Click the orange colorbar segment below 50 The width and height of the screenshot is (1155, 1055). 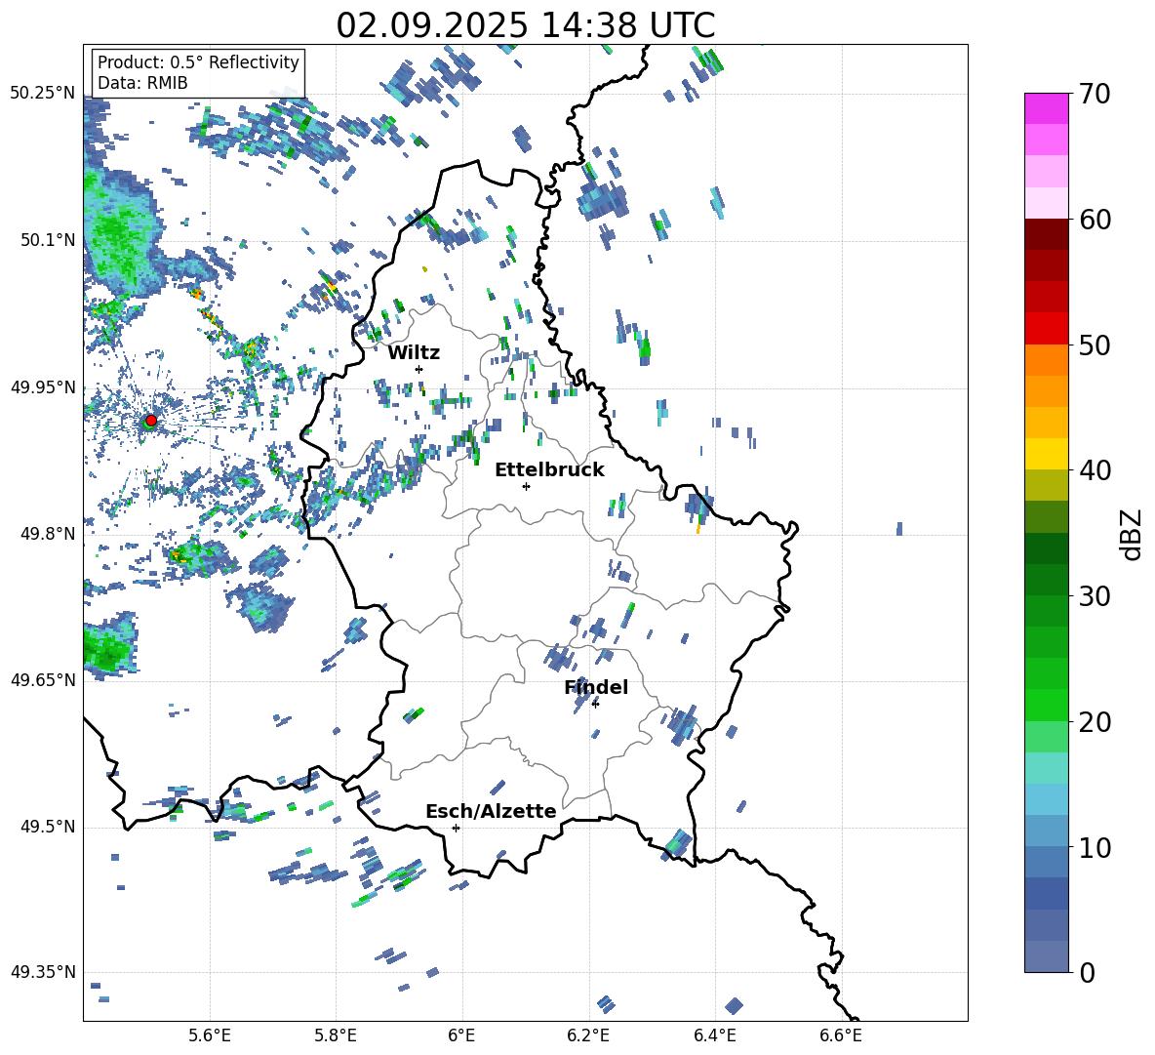point(1047,360)
